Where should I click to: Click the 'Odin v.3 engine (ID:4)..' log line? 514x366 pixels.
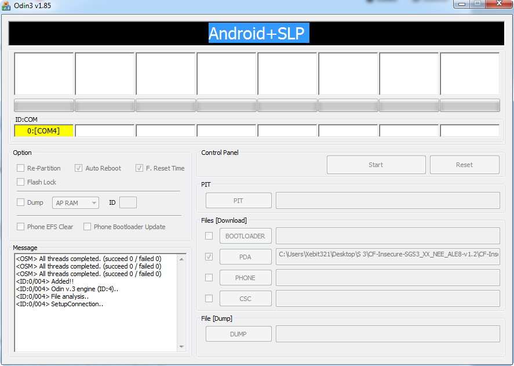click(x=67, y=289)
